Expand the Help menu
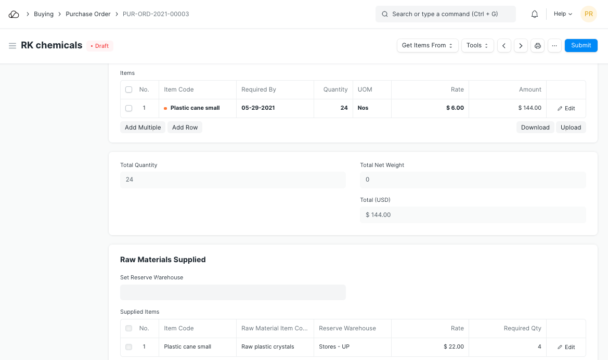This screenshot has width=608, height=360. coord(563,14)
